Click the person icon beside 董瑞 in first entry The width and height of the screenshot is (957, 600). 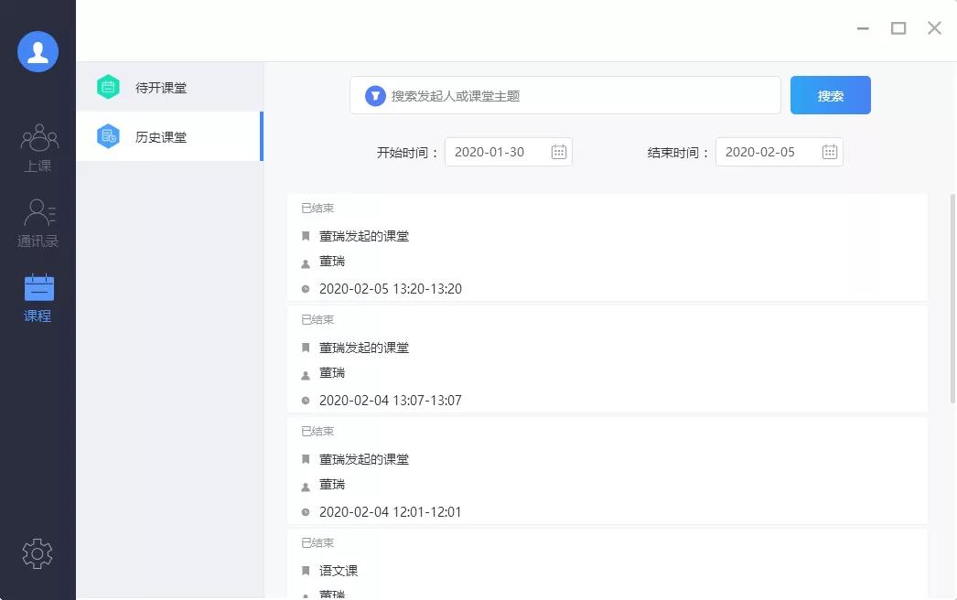306,262
